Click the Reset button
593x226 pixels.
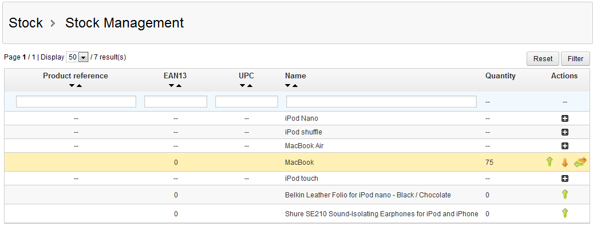click(543, 59)
